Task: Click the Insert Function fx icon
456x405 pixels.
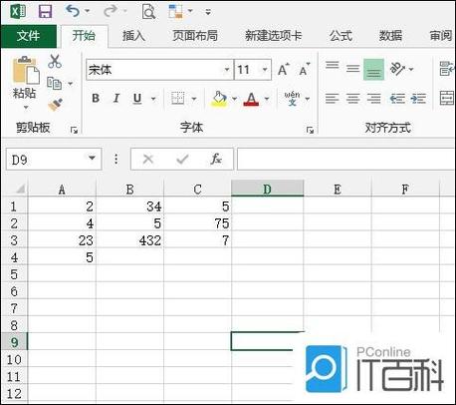Action: click(x=216, y=159)
